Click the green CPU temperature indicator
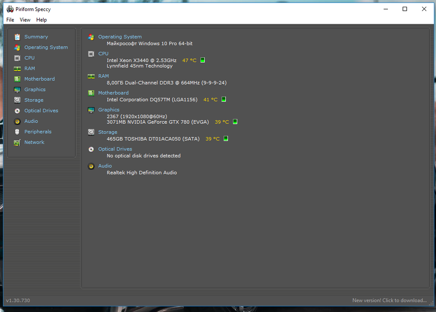The height and width of the screenshot is (312, 436). coord(203,60)
